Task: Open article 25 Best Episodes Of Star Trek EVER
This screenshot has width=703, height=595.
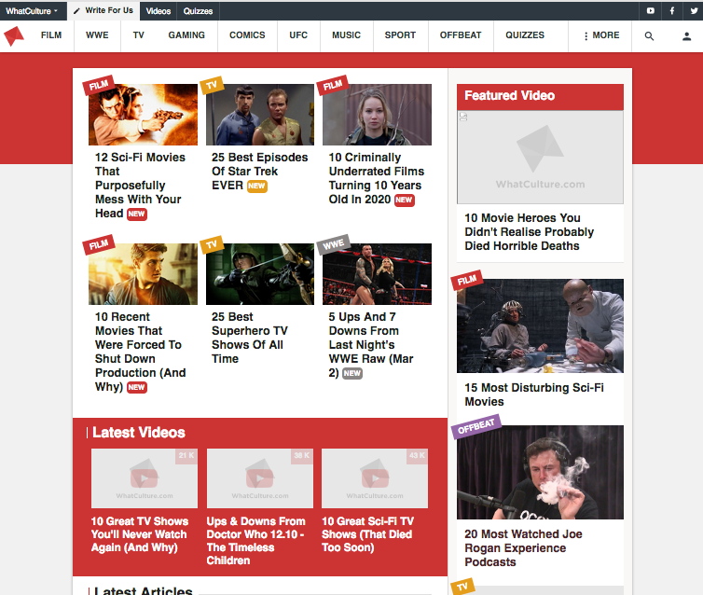Action: (x=259, y=172)
